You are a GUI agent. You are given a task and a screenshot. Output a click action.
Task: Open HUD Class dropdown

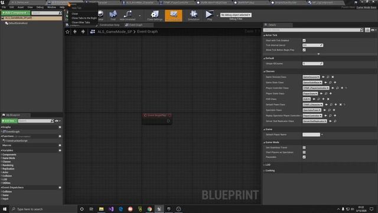tap(307, 99)
